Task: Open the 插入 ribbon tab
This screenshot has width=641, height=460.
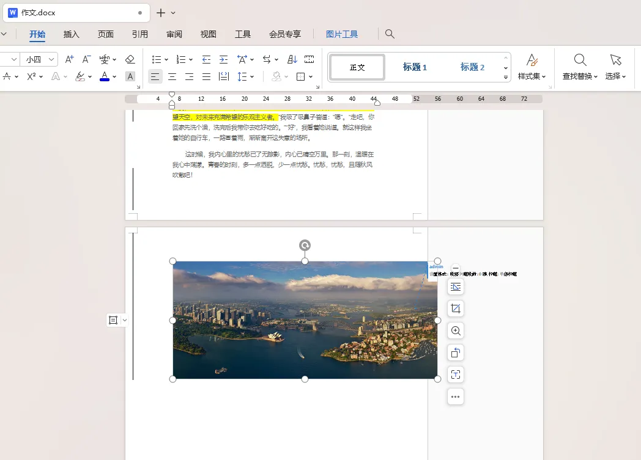Action: point(71,34)
